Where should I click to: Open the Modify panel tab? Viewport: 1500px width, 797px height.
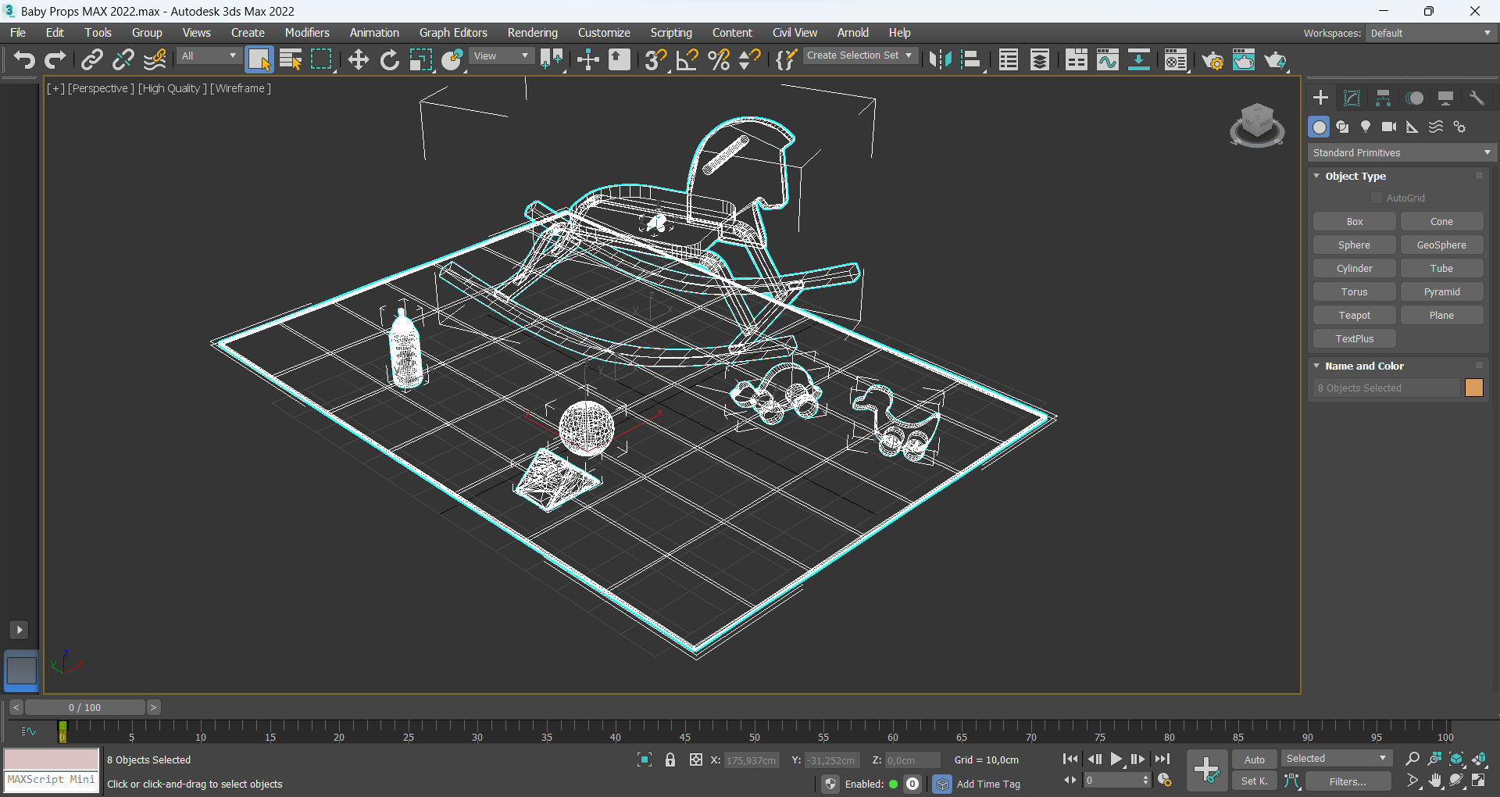pyautogui.click(x=1352, y=98)
